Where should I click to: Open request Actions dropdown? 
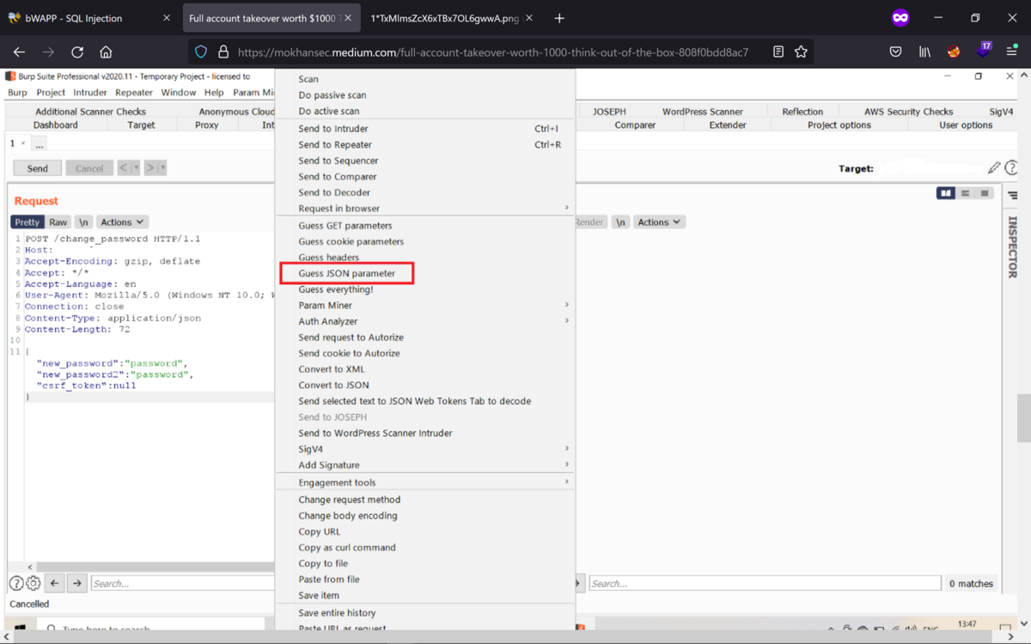click(122, 222)
